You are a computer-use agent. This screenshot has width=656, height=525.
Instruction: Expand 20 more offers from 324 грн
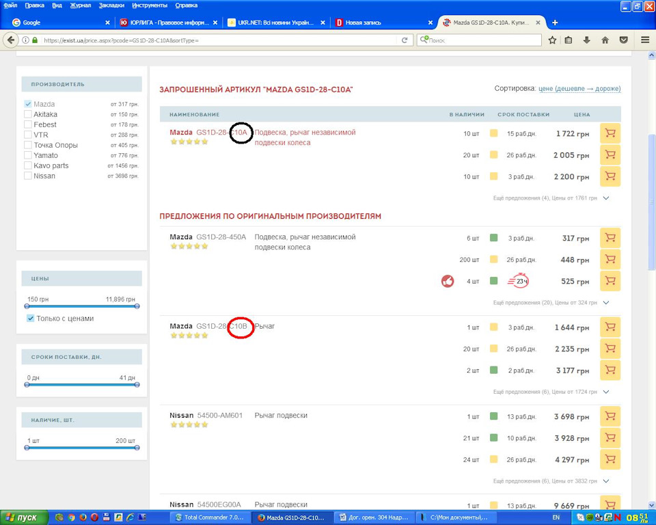tap(551, 302)
